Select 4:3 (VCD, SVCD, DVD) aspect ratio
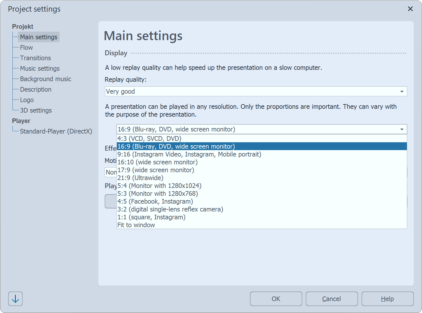This screenshot has height=313, width=422. 149,138
